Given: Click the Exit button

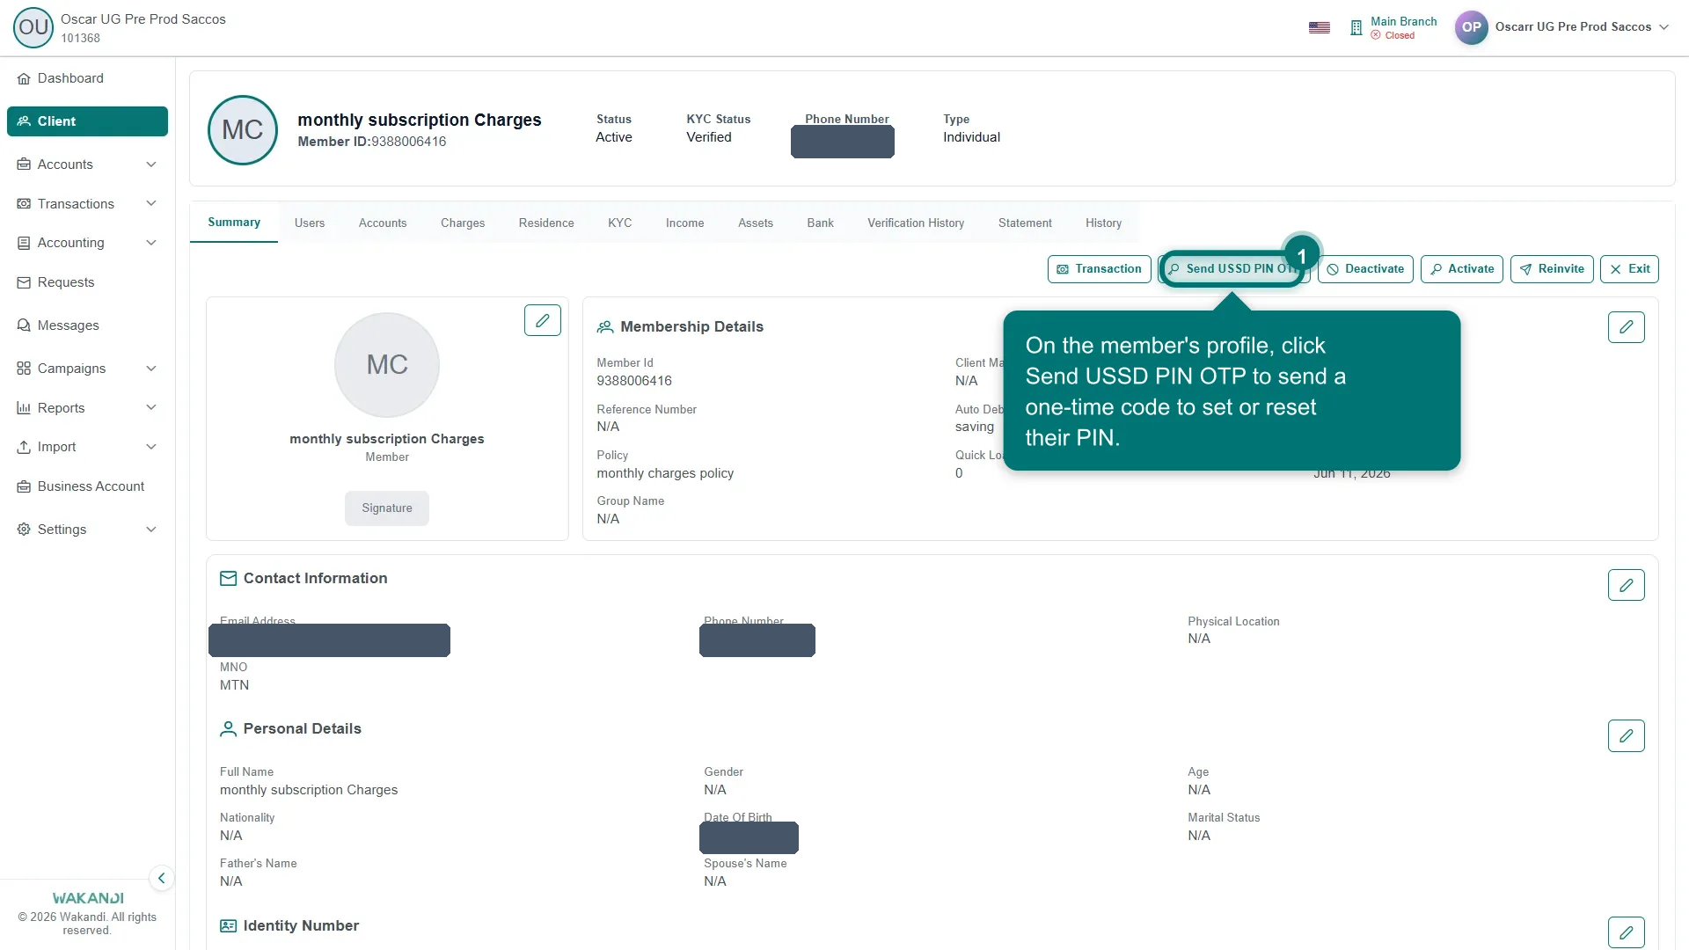Looking at the screenshot, I should click(1629, 269).
